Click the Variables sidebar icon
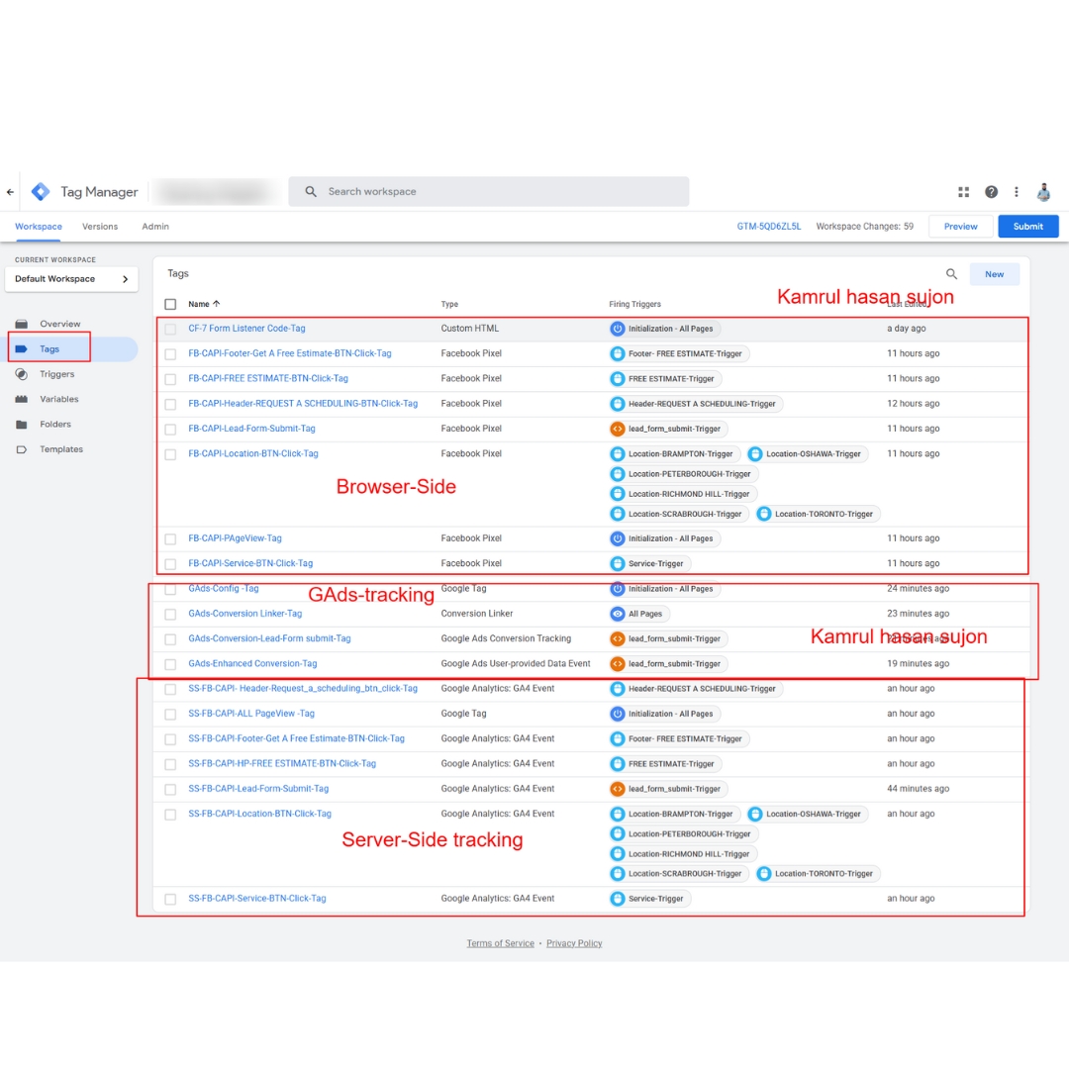 pyautogui.click(x=22, y=399)
